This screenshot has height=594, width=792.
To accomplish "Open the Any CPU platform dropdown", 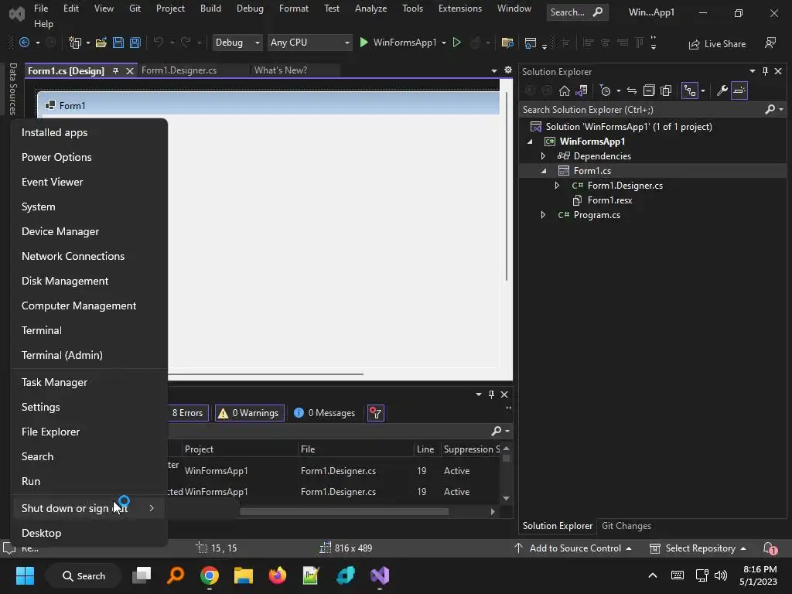I will click(309, 43).
